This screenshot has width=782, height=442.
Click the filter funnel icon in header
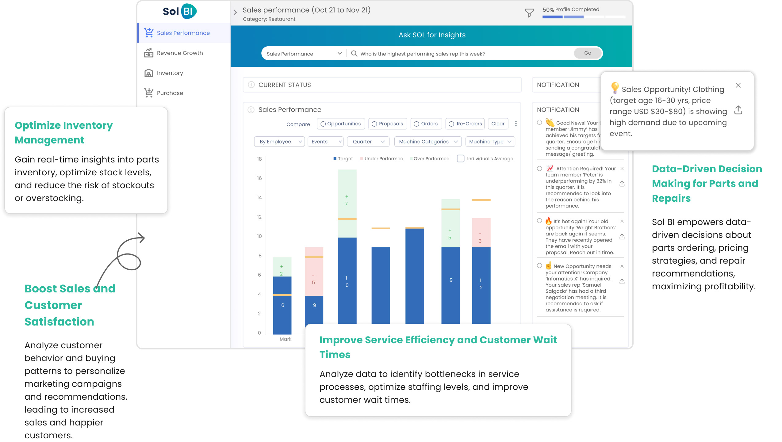click(x=529, y=13)
